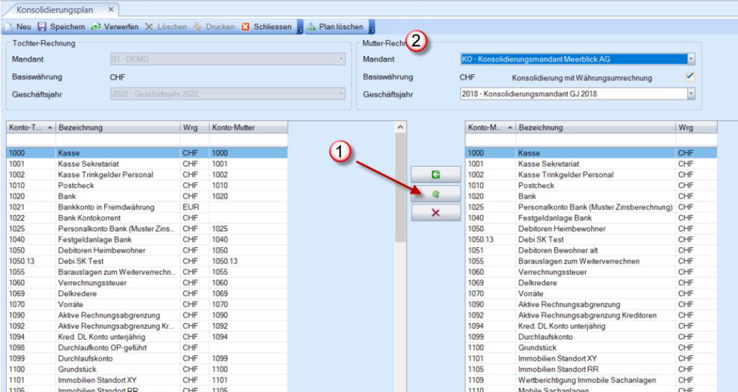
Task: Open the Mutter-Rechnung Geschäftsjahr dropdown
Action: 691,94
